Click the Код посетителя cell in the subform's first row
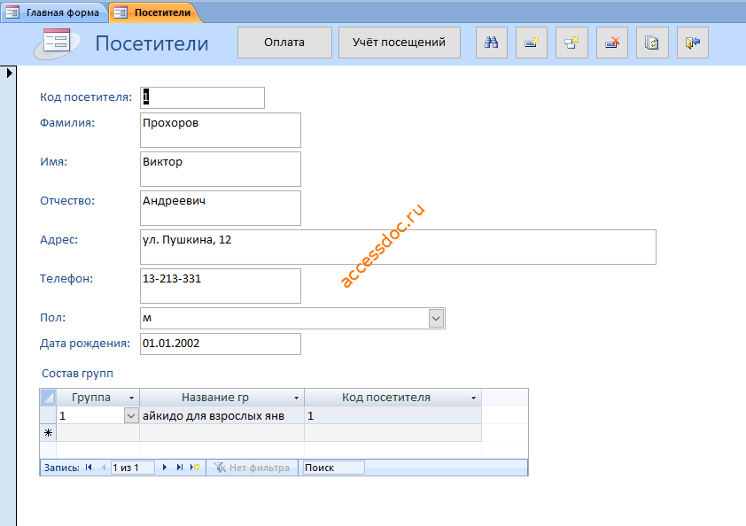Screen dimensions: 746x526 (393, 415)
